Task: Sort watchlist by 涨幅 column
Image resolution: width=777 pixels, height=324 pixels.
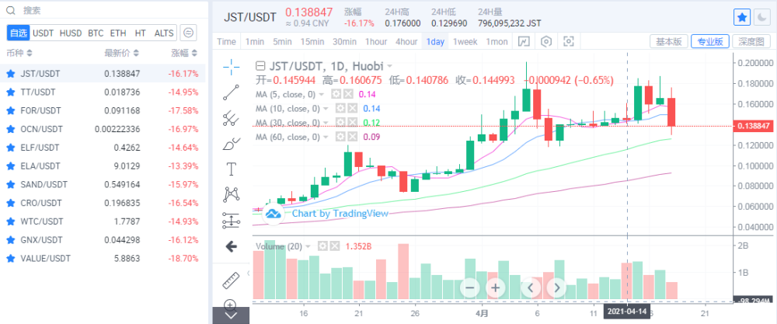Action: (185, 53)
